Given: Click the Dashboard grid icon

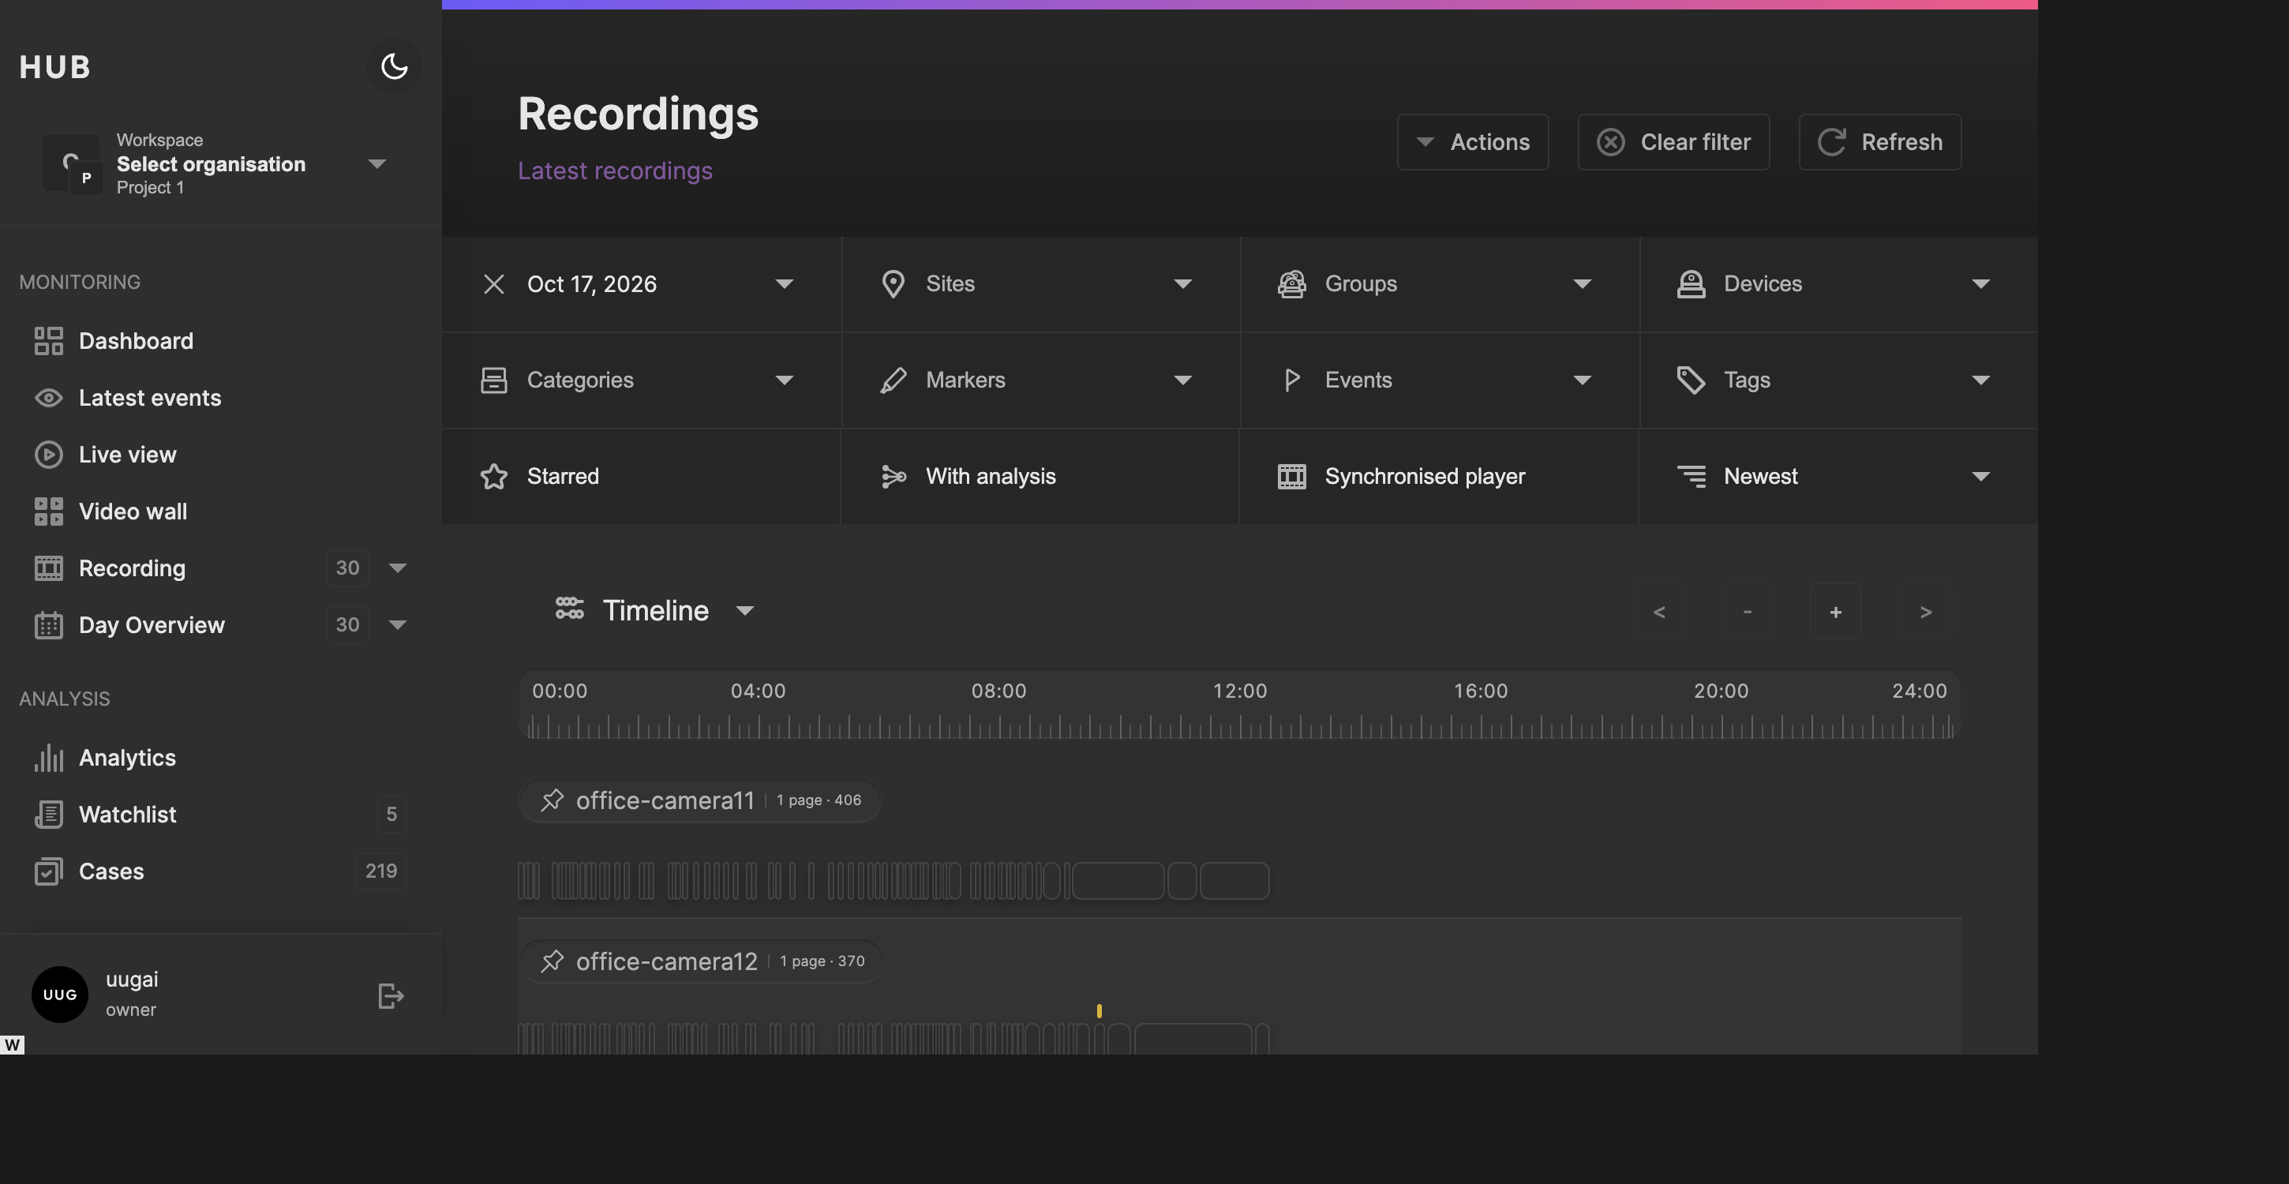Looking at the screenshot, I should [49, 340].
